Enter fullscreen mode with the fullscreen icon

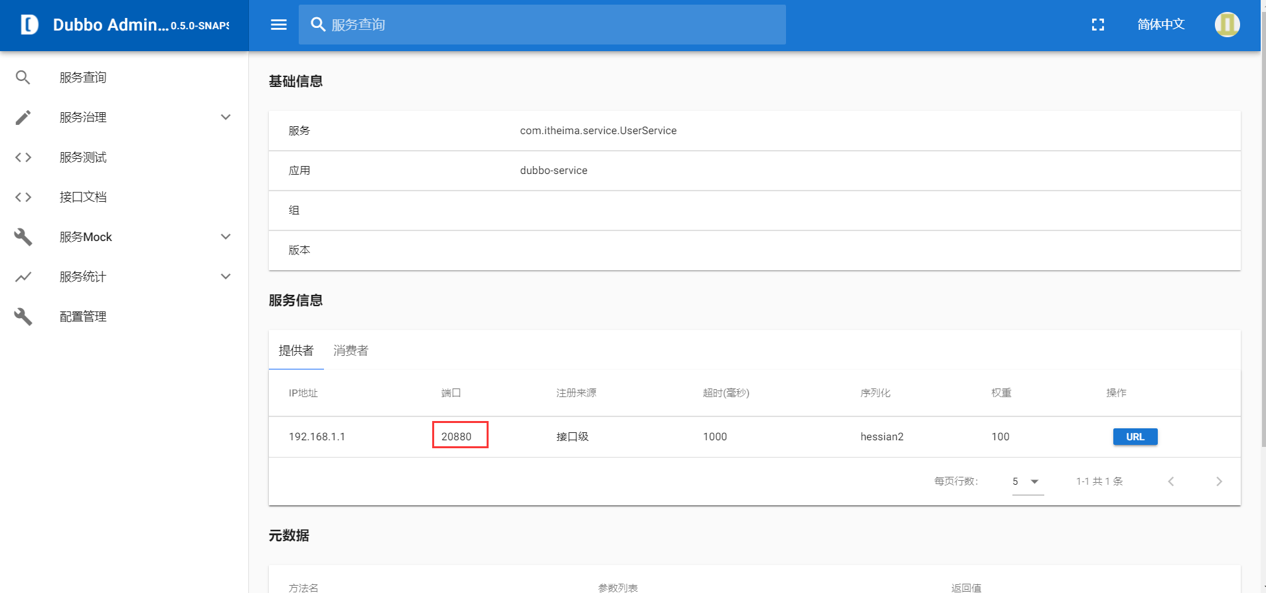tap(1098, 25)
